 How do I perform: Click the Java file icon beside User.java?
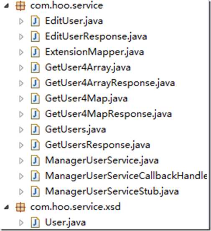(35, 223)
